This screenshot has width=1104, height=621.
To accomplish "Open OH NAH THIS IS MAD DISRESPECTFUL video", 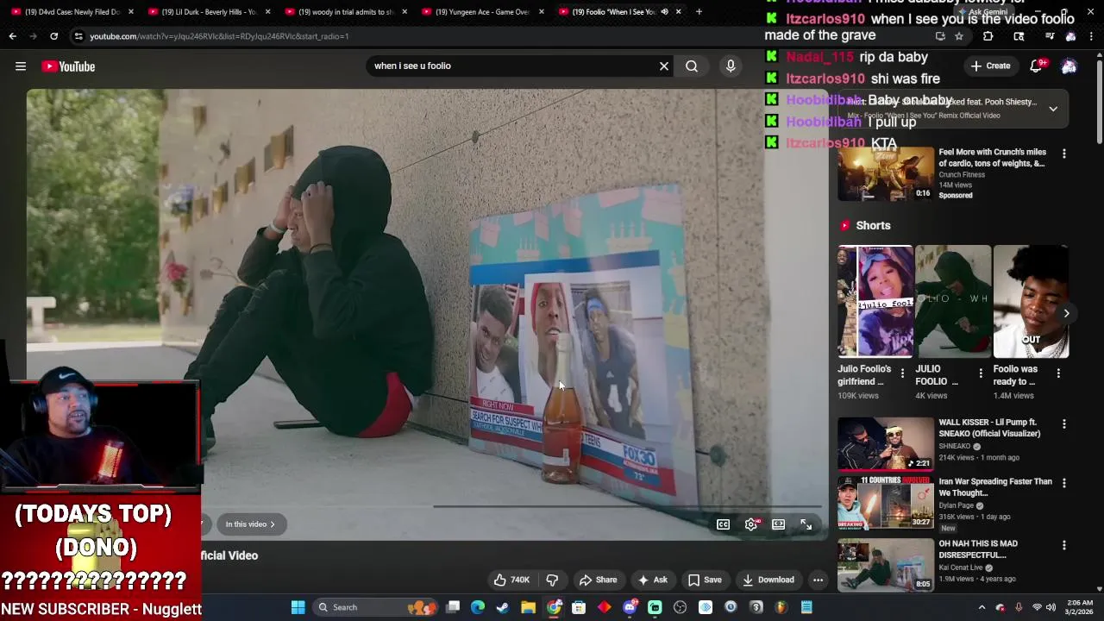I will click(x=886, y=564).
